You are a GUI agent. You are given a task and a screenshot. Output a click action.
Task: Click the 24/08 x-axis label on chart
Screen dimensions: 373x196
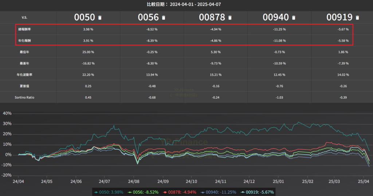[134, 181]
